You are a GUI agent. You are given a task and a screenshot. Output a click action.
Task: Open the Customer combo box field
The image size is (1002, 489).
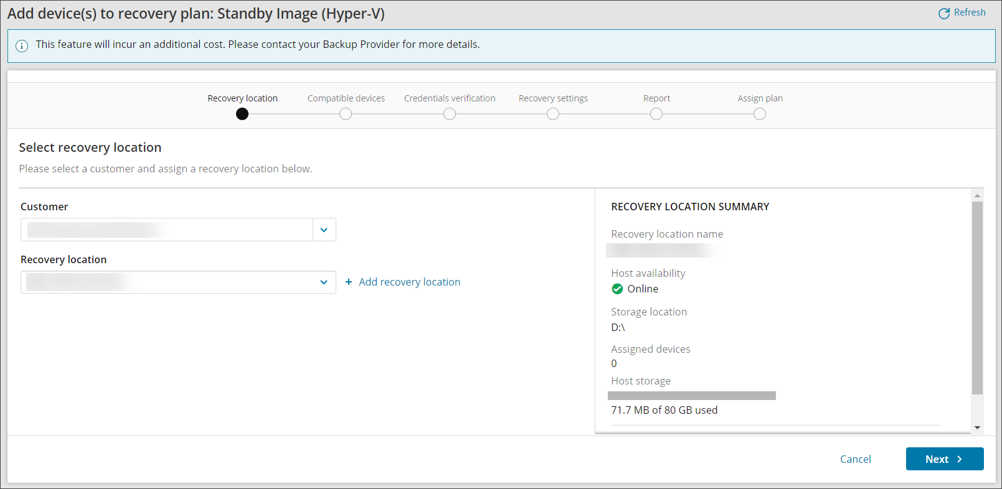[167, 230]
